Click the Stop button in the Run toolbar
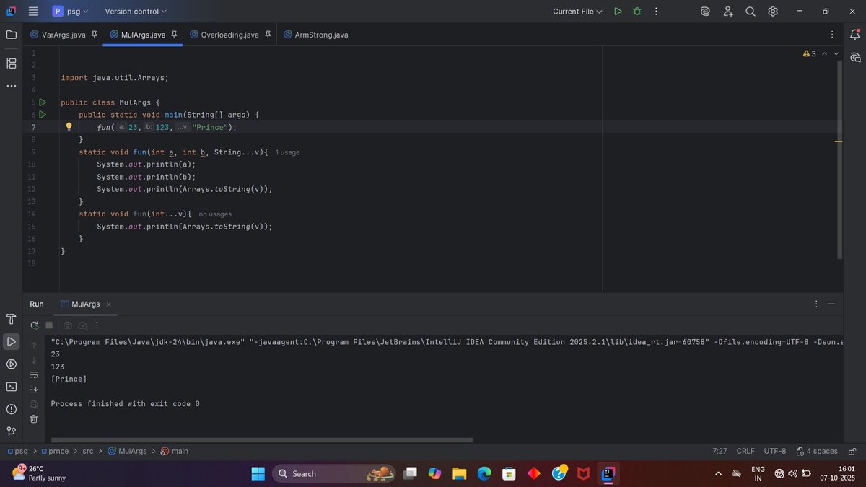866x487 pixels. (49, 325)
